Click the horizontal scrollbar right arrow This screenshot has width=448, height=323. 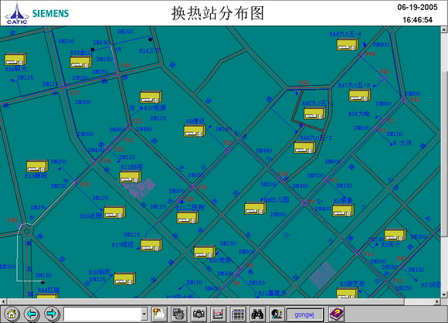click(x=437, y=301)
